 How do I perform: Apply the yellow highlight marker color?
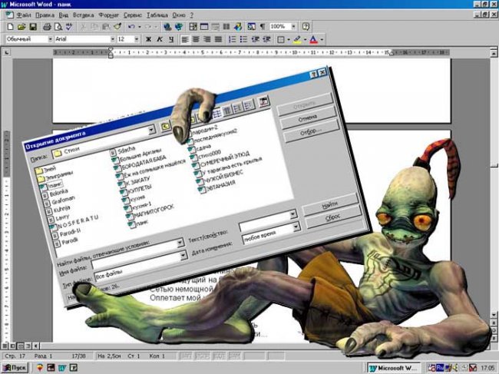pos(297,39)
